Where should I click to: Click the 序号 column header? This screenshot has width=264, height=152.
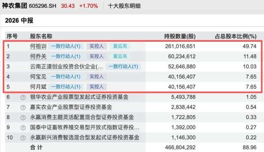click(x=12, y=36)
